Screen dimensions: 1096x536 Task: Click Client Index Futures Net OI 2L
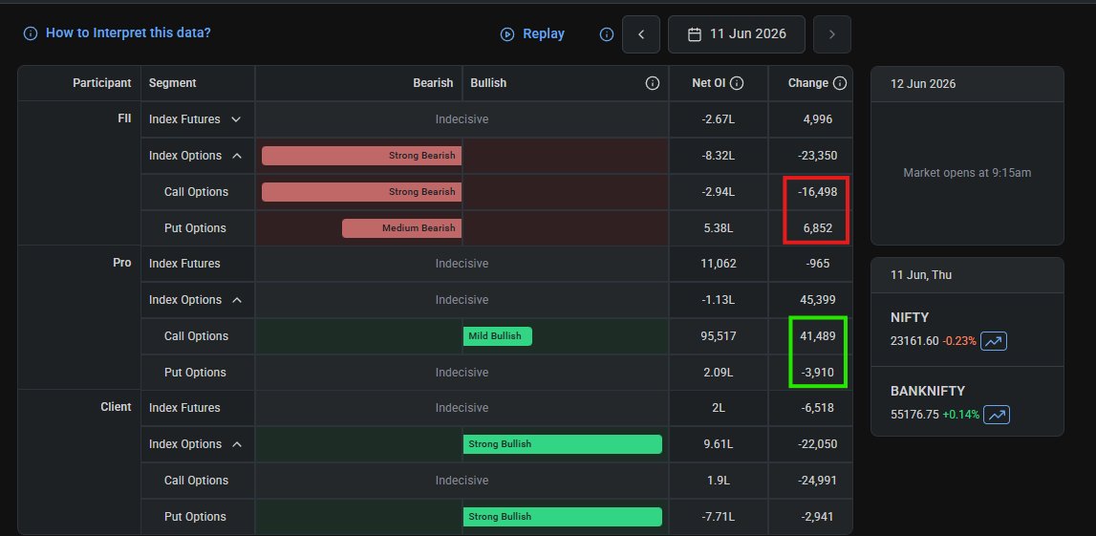719,408
